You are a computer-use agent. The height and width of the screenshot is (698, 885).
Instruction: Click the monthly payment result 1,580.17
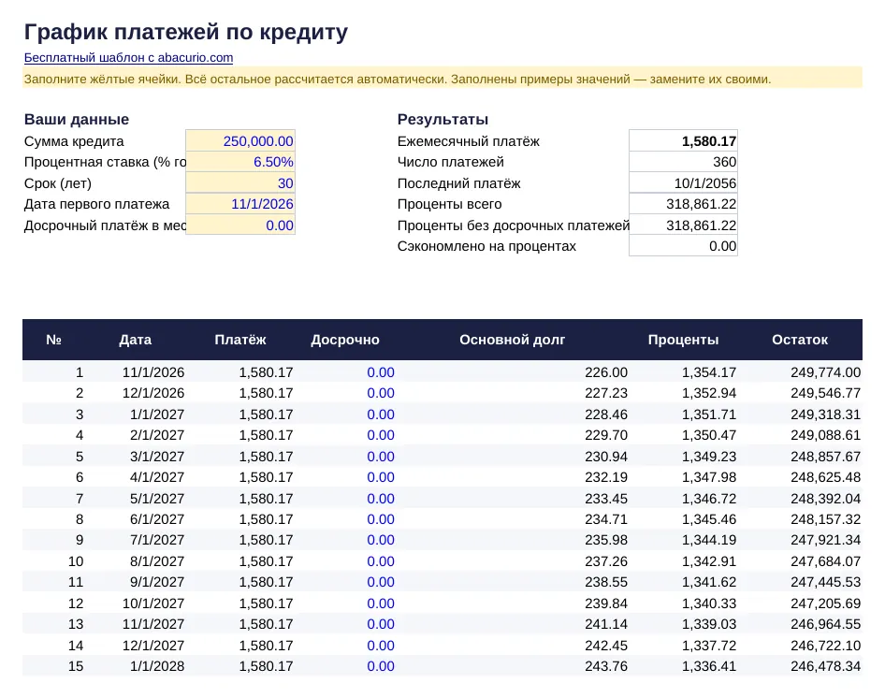683,141
